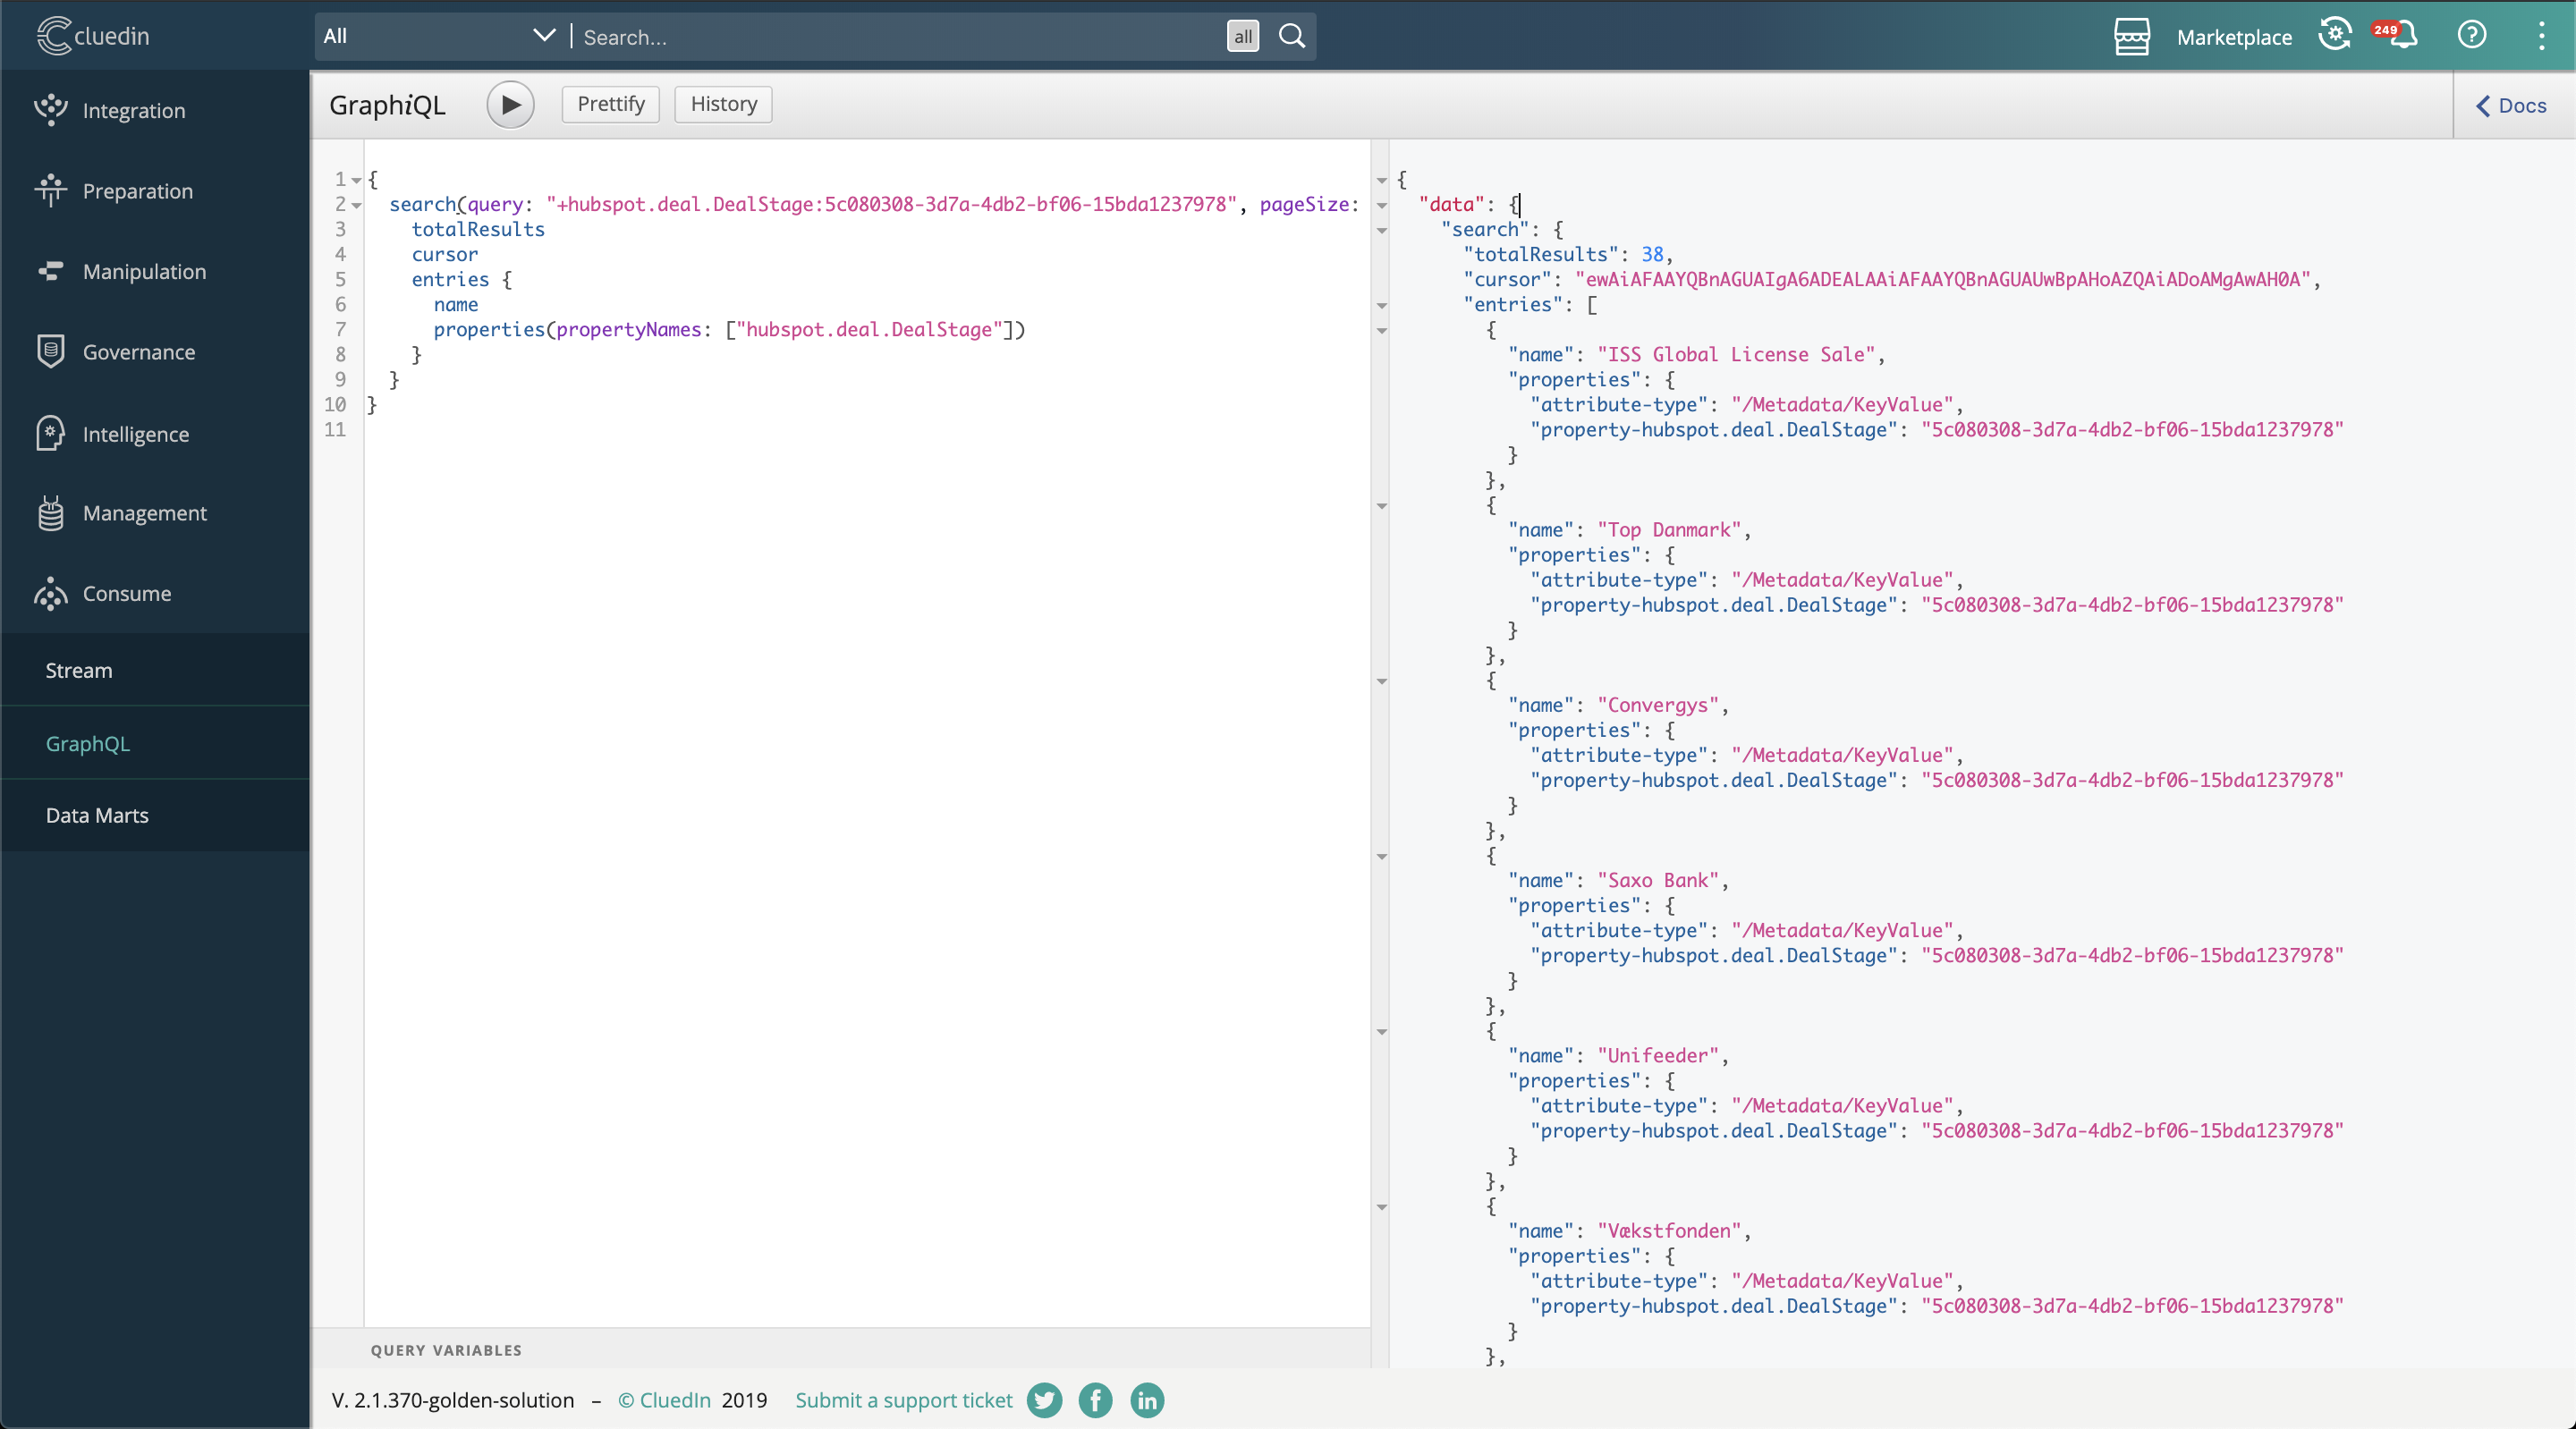Click the Prettify button
The width and height of the screenshot is (2576, 1429).
pyautogui.click(x=610, y=104)
